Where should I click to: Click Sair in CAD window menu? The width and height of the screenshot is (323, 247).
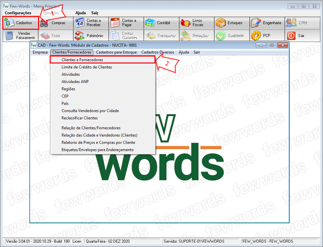(197, 52)
